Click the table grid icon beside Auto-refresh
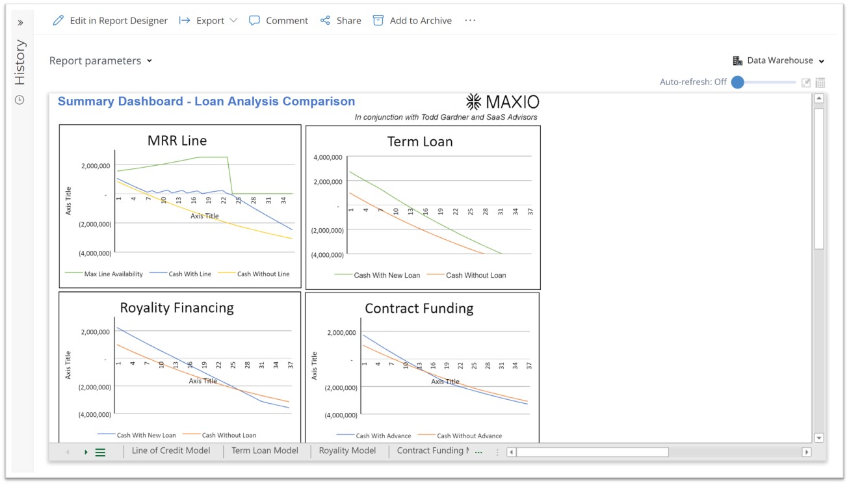 pyautogui.click(x=820, y=83)
